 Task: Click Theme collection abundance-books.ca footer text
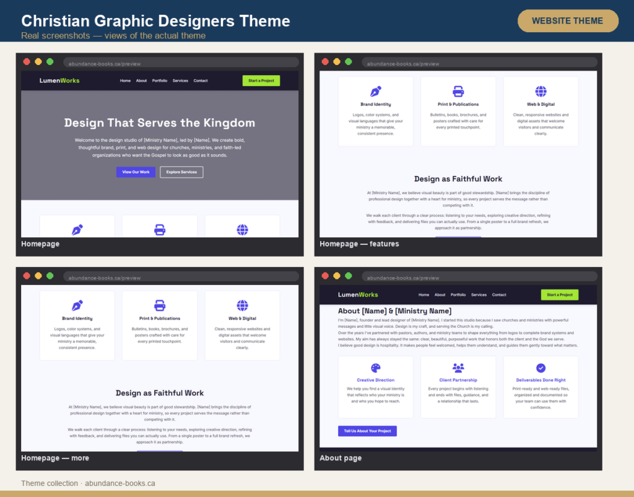(x=88, y=483)
